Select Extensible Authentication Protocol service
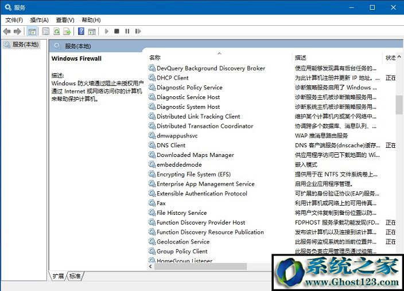 (x=202, y=194)
